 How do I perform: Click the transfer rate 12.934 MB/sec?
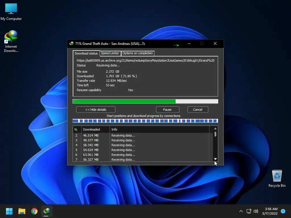pyautogui.click(x=116, y=81)
